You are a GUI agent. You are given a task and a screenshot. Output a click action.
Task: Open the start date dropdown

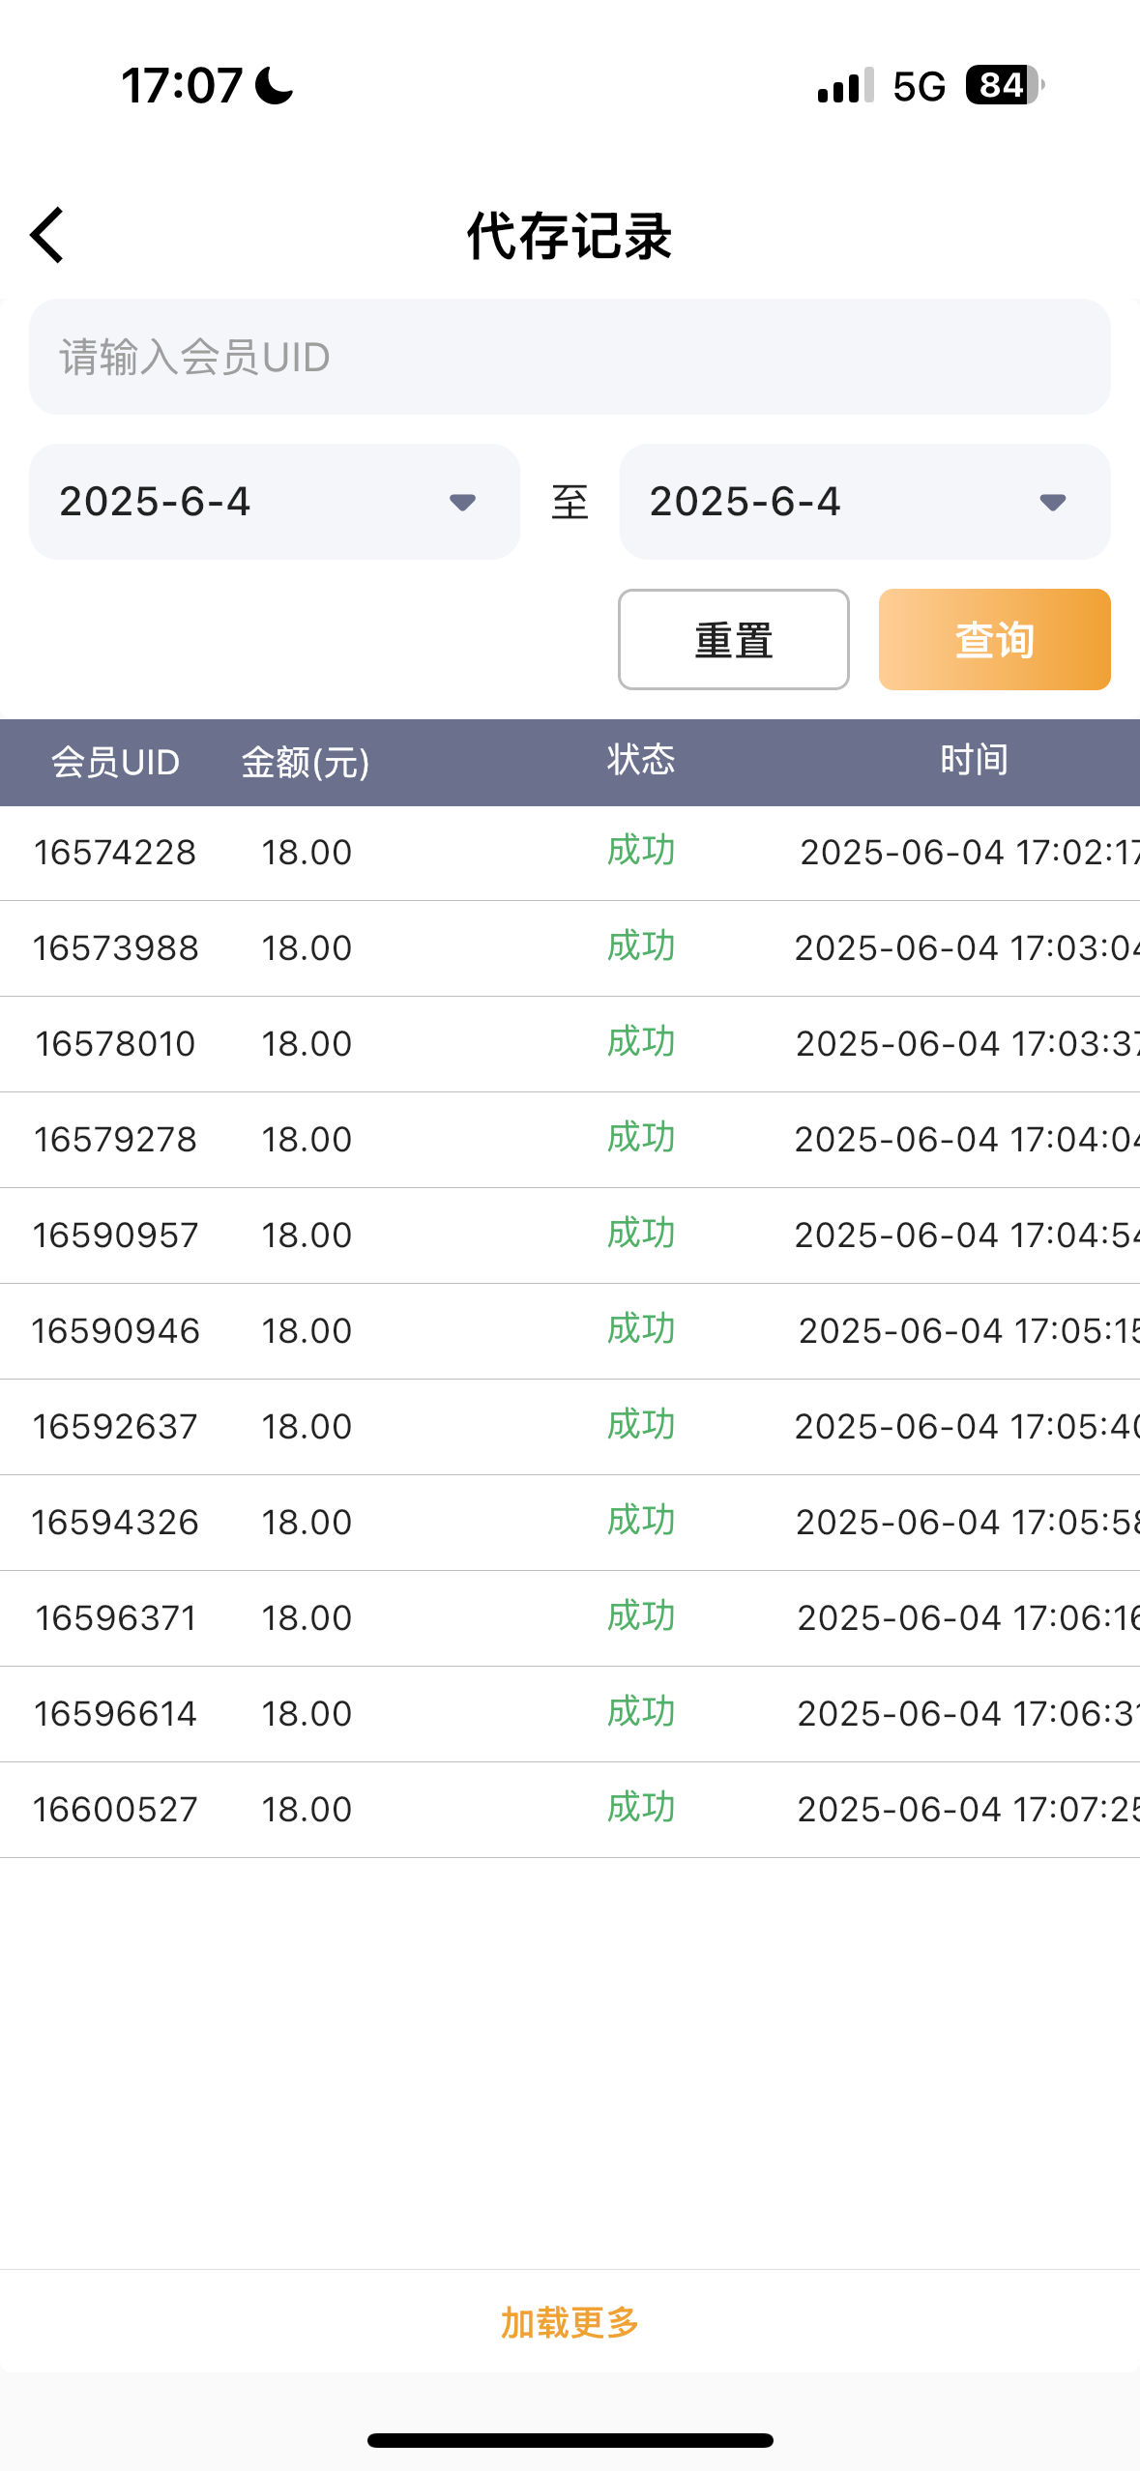[274, 502]
